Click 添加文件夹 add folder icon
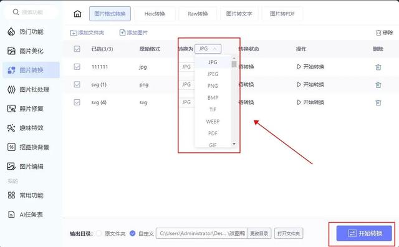399x247 pixels. coord(74,33)
